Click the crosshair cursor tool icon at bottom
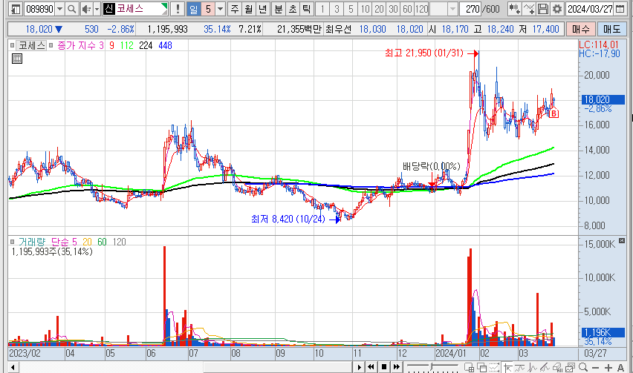 coord(507,367)
